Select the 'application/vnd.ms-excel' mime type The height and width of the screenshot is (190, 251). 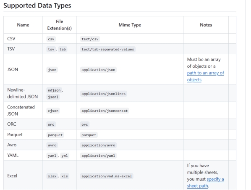click(107, 176)
